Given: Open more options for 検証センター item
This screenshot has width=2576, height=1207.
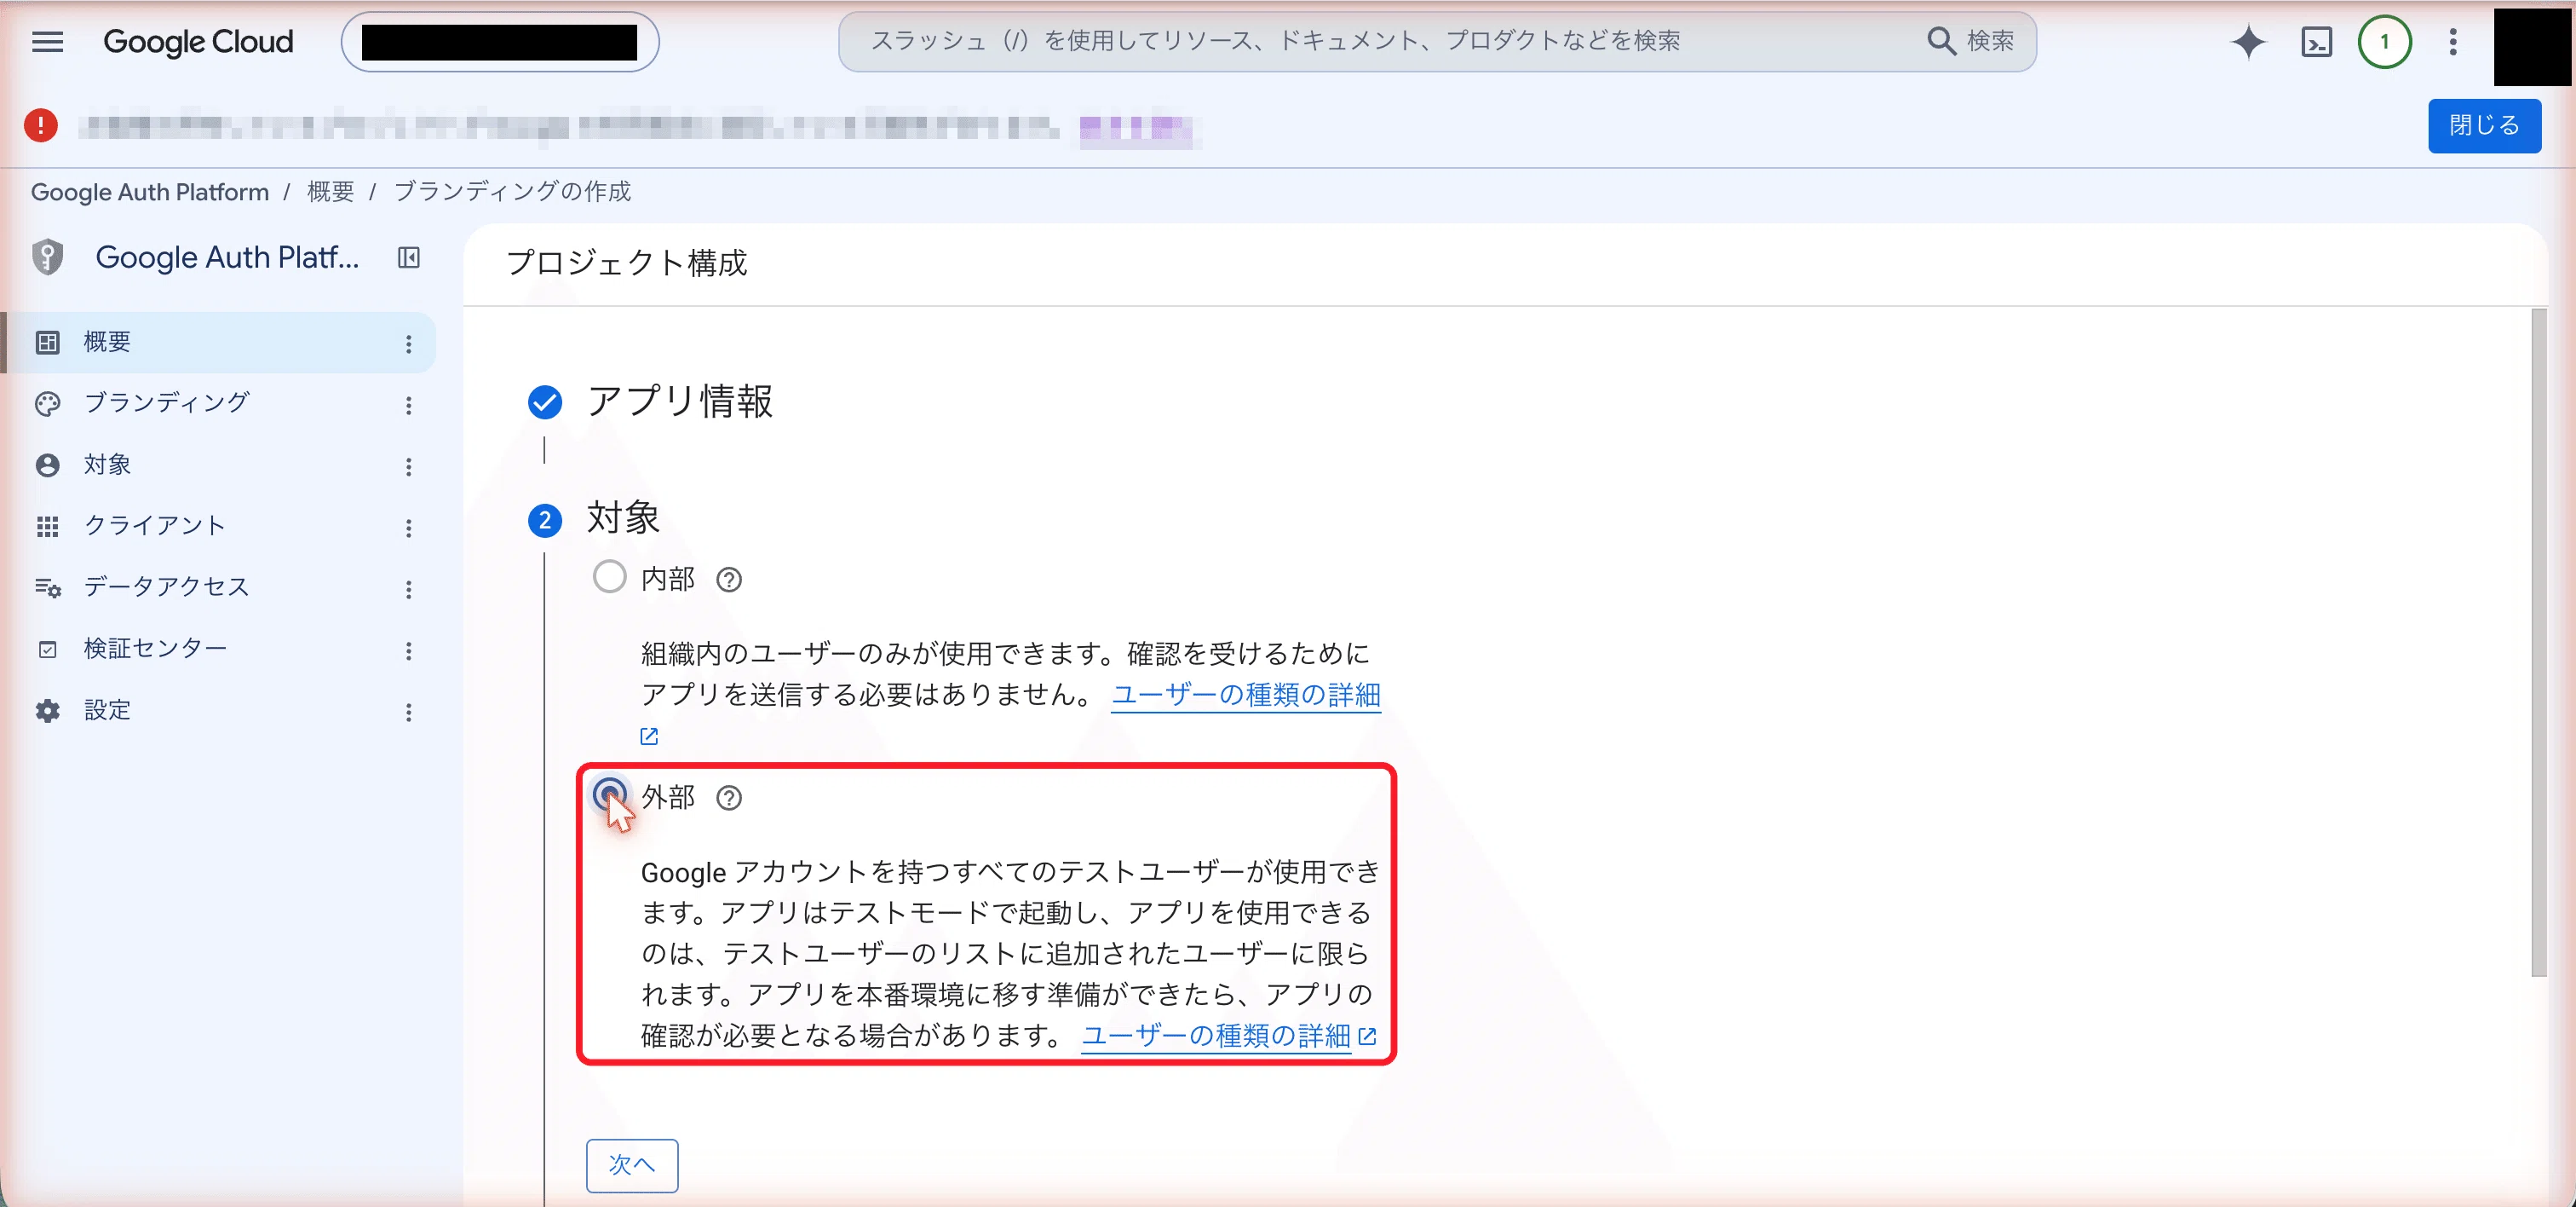Looking at the screenshot, I should [x=408, y=651].
